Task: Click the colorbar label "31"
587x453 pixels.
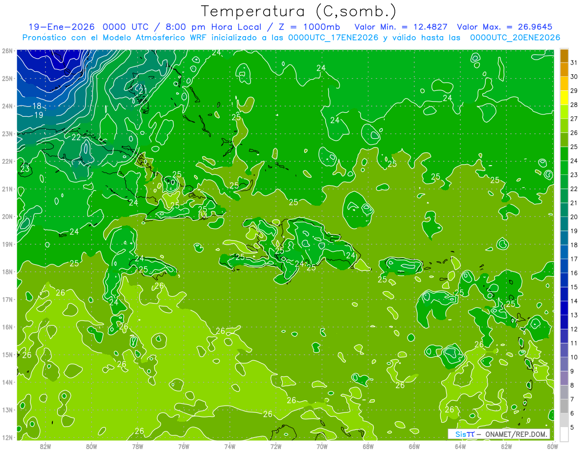Action: [x=574, y=63]
